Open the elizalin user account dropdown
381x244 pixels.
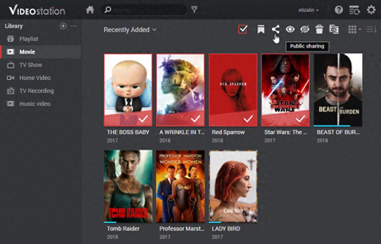pos(308,10)
